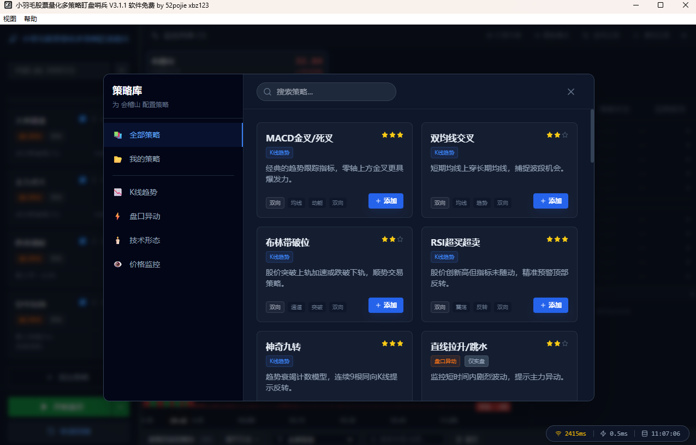Click the network latency 2415ms indicator

pyautogui.click(x=570, y=434)
